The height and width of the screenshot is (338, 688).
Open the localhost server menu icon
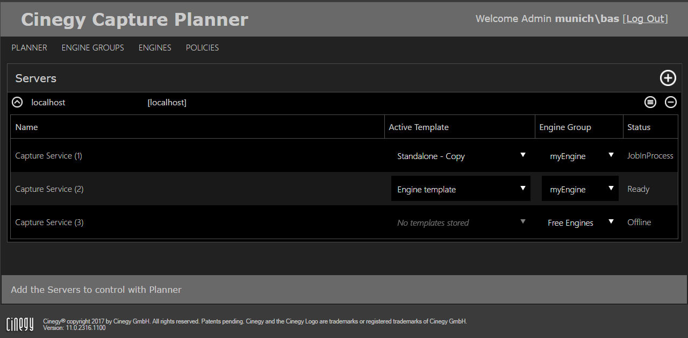pos(650,102)
